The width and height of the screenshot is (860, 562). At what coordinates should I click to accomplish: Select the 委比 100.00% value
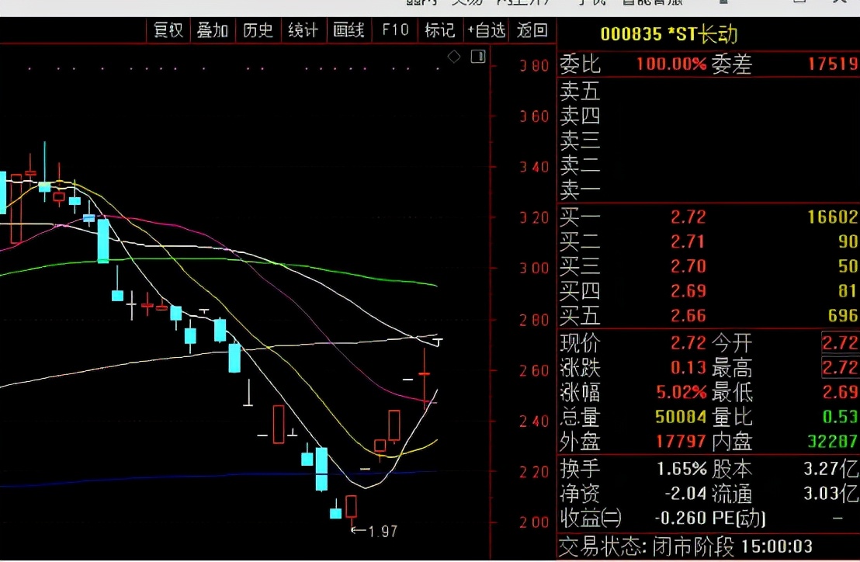[671, 64]
